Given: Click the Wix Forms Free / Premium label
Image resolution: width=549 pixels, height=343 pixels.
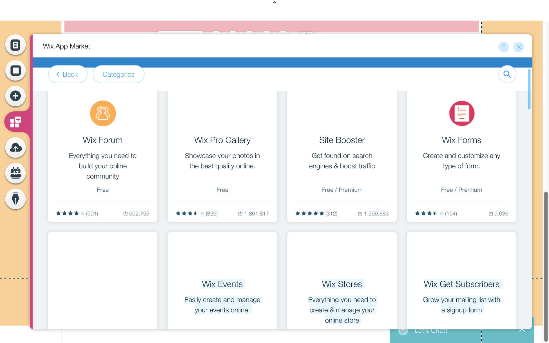Looking at the screenshot, I should click(x=461, y=190).
